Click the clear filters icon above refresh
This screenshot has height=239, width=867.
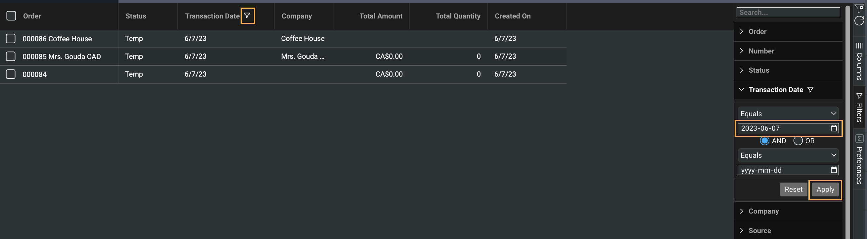859,8
